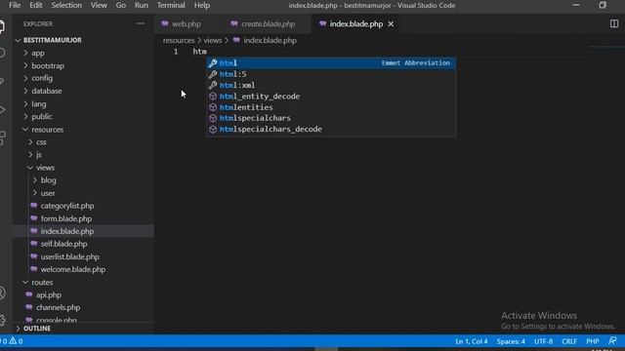Split the editor to the right
The width and height of the screenshot is (625, 351).
pyautogui.click(x=614, y=23)
